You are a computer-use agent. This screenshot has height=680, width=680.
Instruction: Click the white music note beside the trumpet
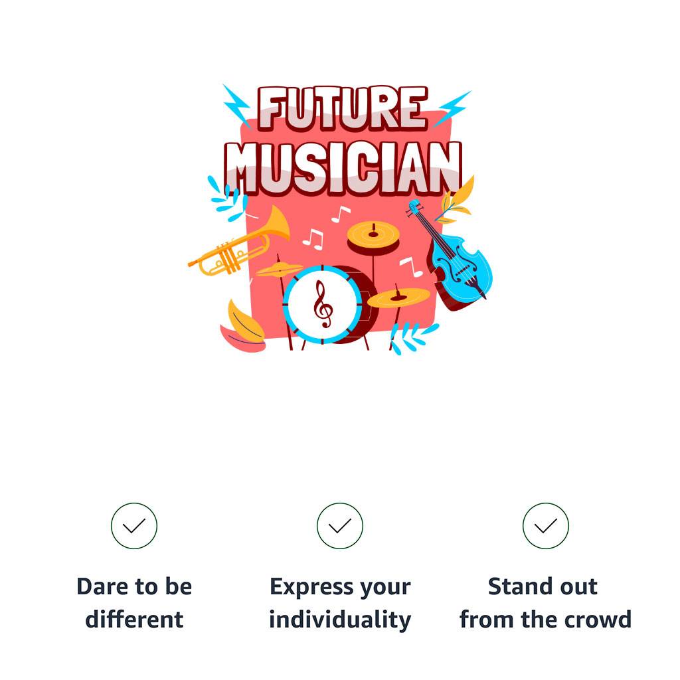[312, 239]
